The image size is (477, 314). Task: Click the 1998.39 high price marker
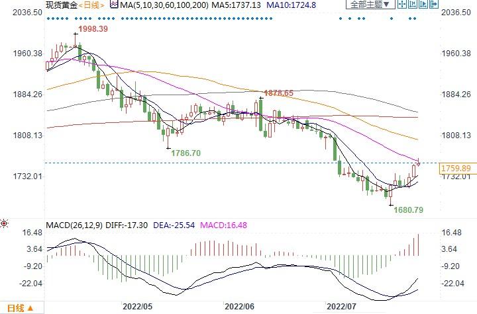pyautogui.click(x=93, y=30)
